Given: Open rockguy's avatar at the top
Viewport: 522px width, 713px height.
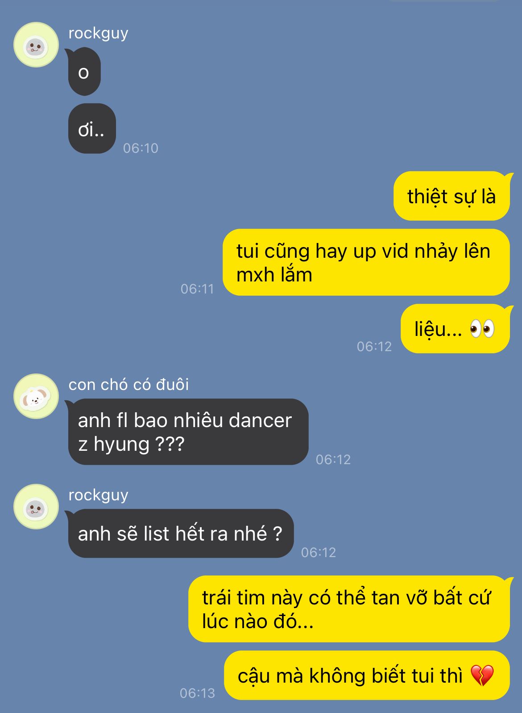Looking at the screenshot, I should pyautogui.click(x=36, y=45).
